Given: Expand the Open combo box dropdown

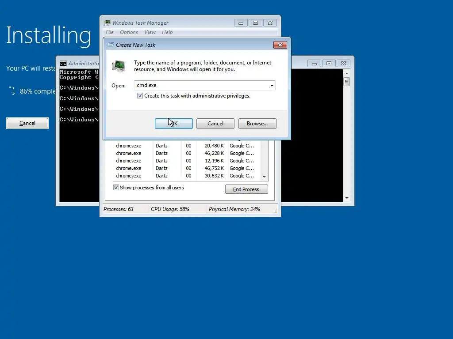Looking at the screenshot, I should click(272, 85).
